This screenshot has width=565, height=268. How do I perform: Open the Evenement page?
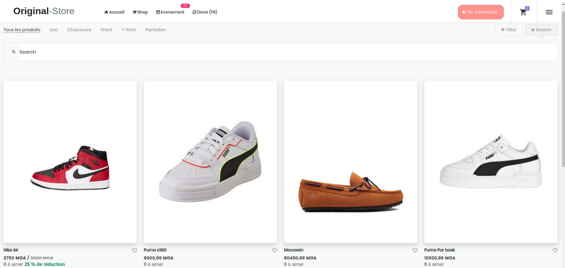pyautogui.click(x=170, y=12)
